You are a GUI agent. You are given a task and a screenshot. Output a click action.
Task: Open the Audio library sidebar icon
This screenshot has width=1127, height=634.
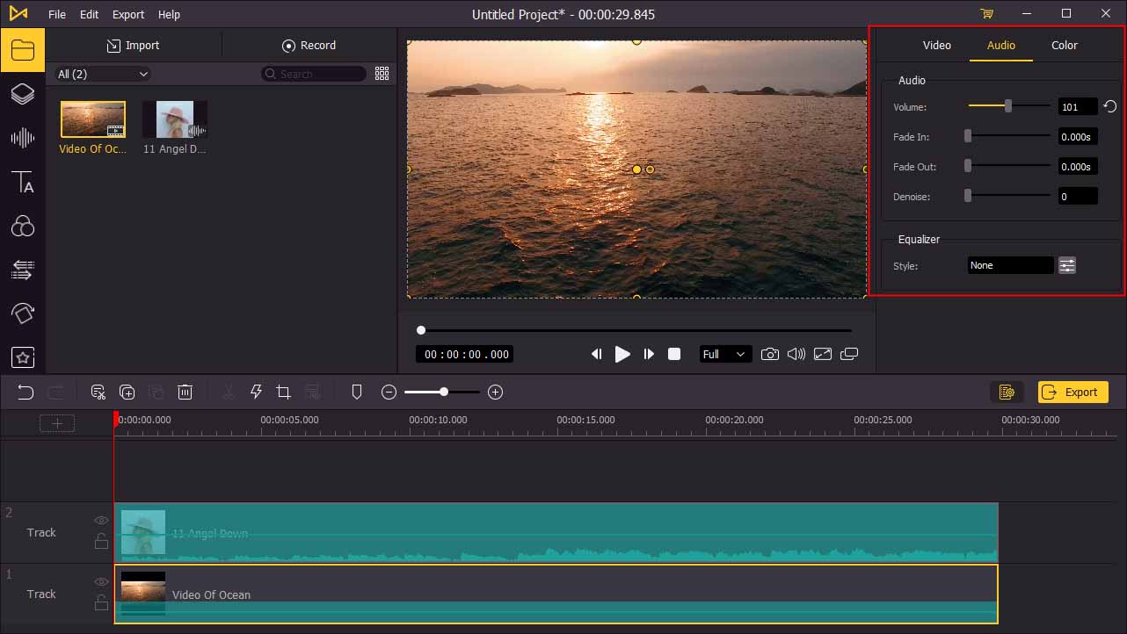(22, 138)
